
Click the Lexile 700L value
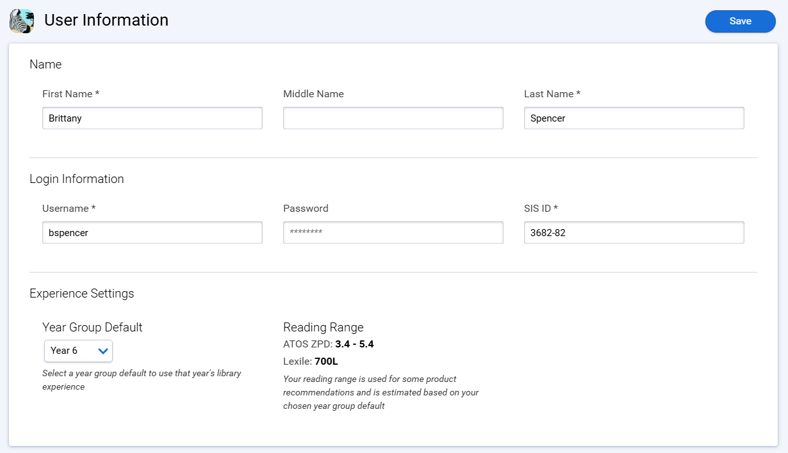coord(326,361)
